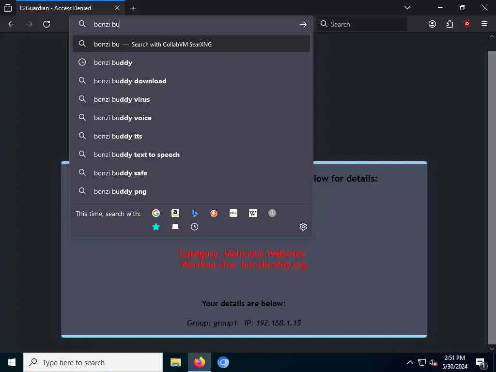Select the gray magnifier search engine icon
Screen dimensions: 496x372
click(272, 213)
